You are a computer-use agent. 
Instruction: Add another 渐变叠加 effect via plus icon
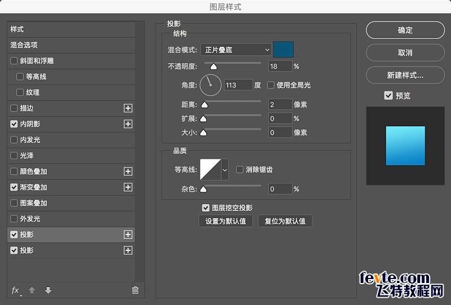point(128,187)
